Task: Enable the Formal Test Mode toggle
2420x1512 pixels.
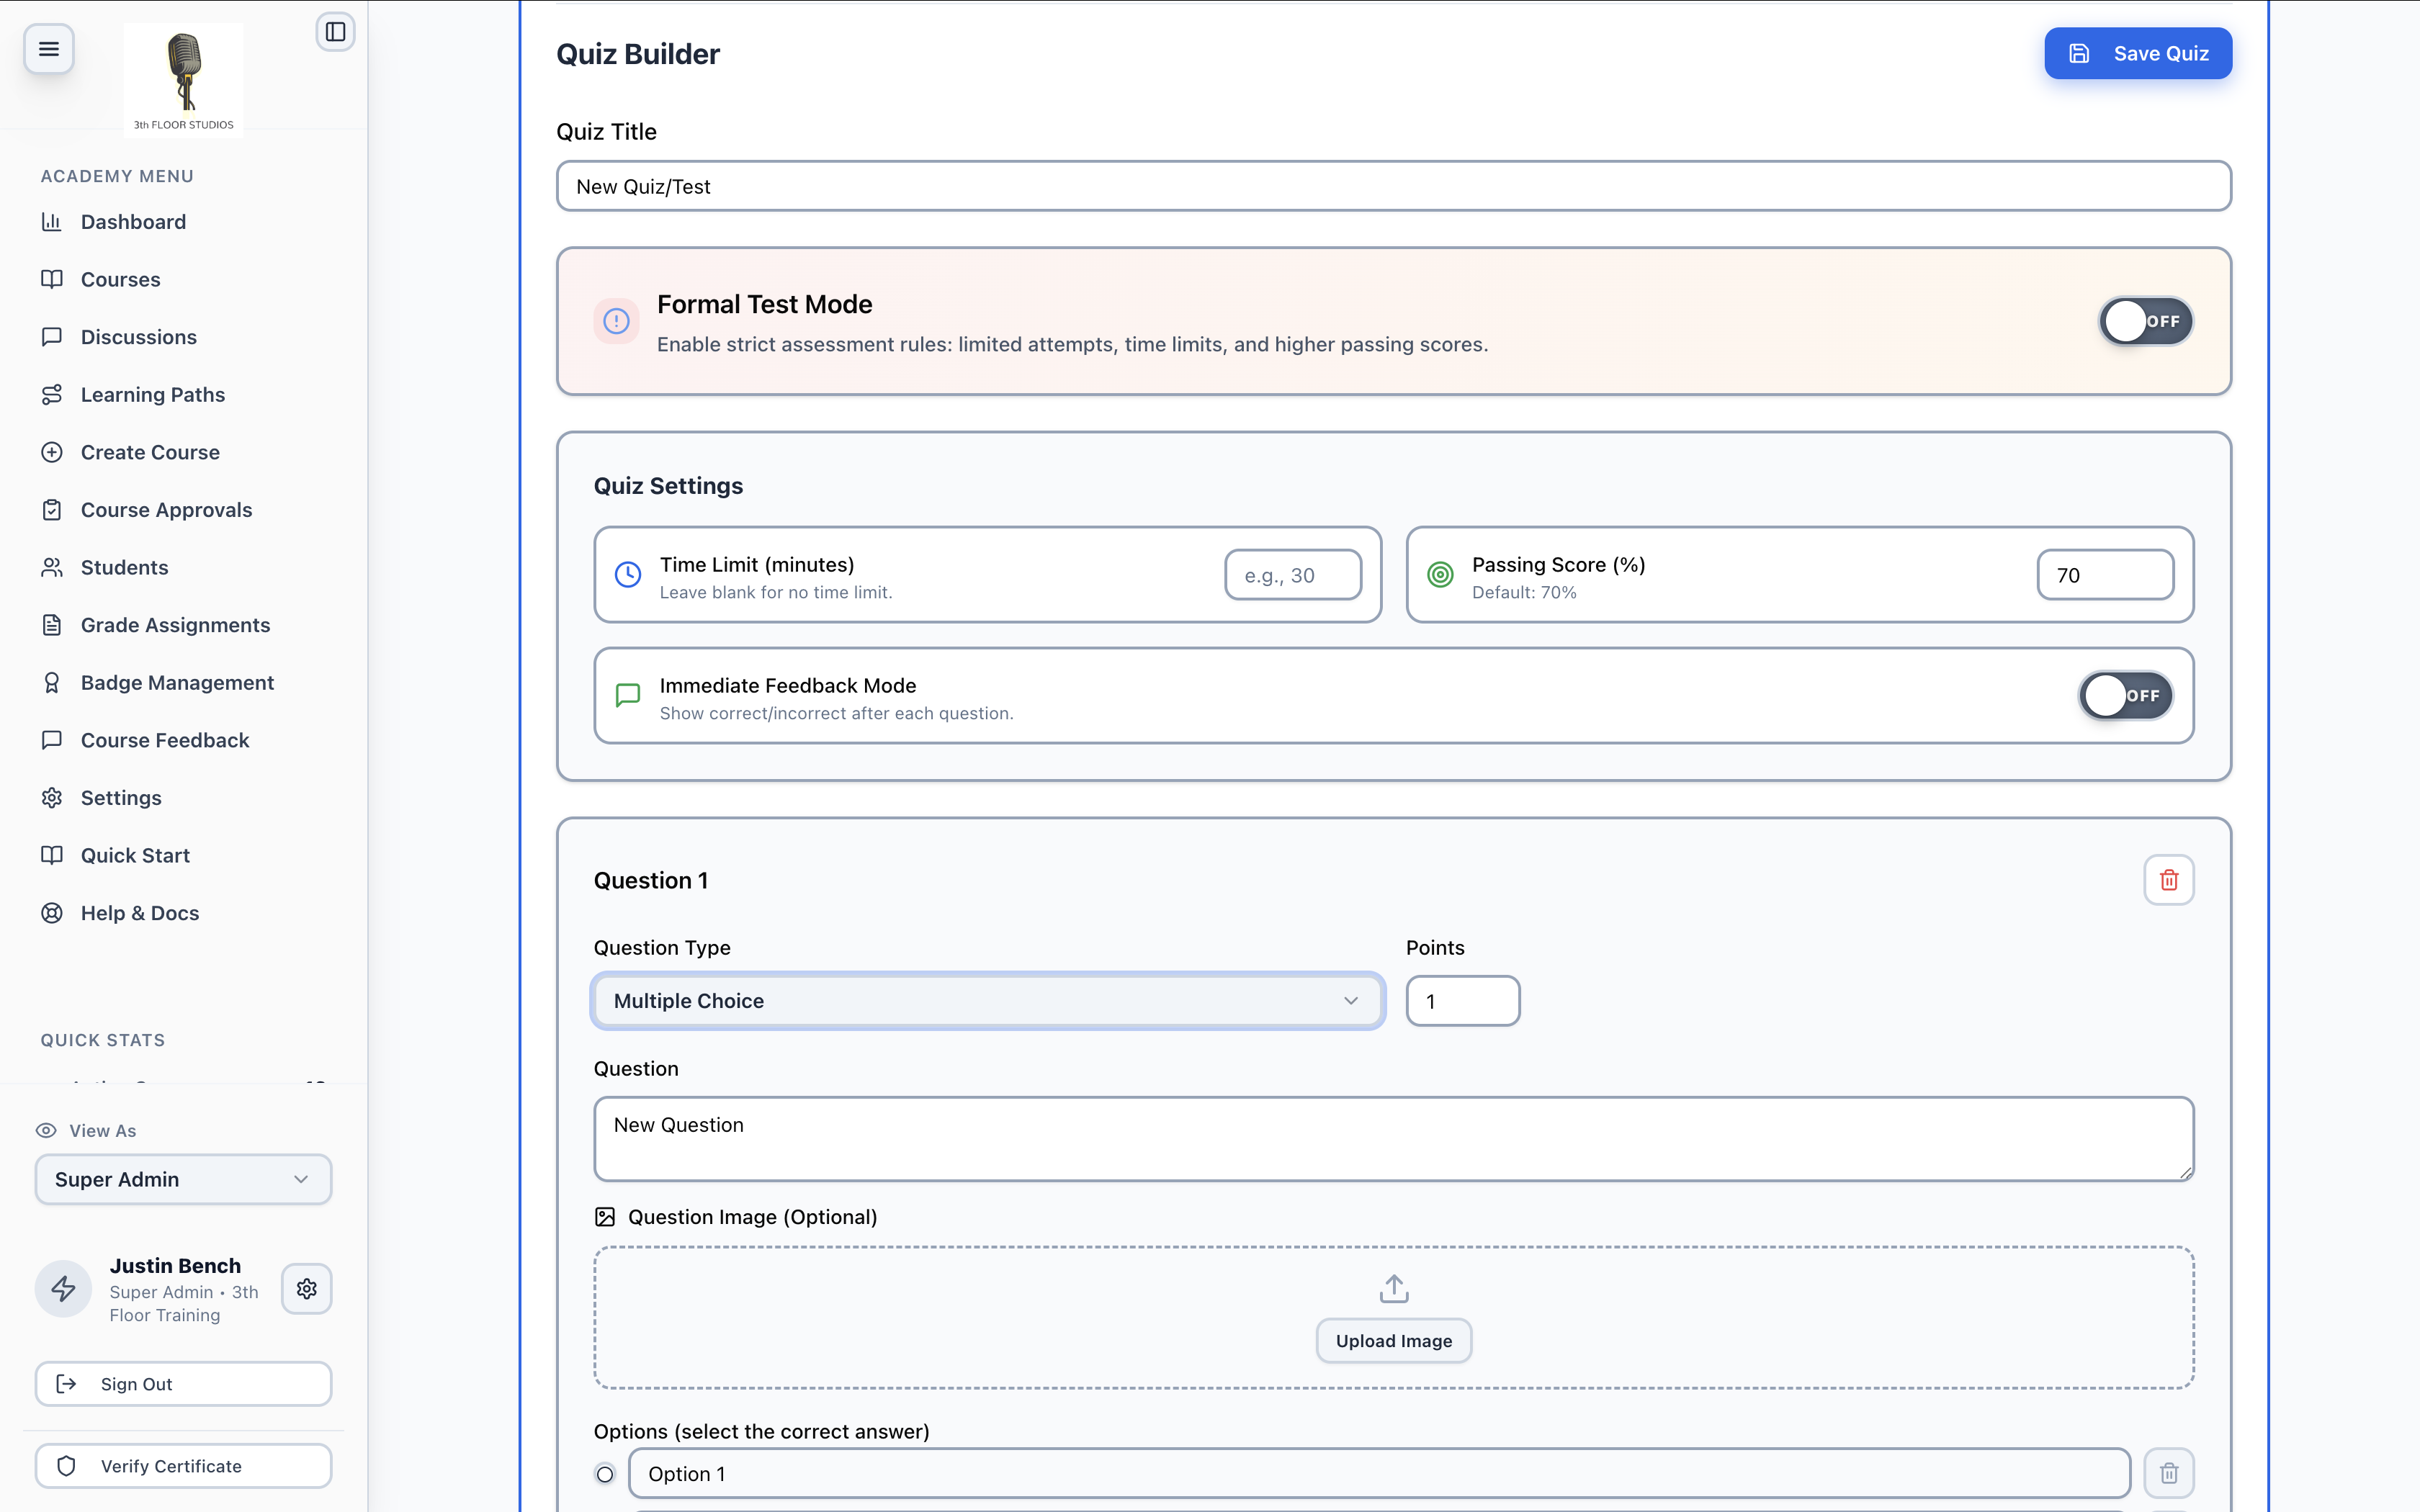Action: tap(2145, 321)
